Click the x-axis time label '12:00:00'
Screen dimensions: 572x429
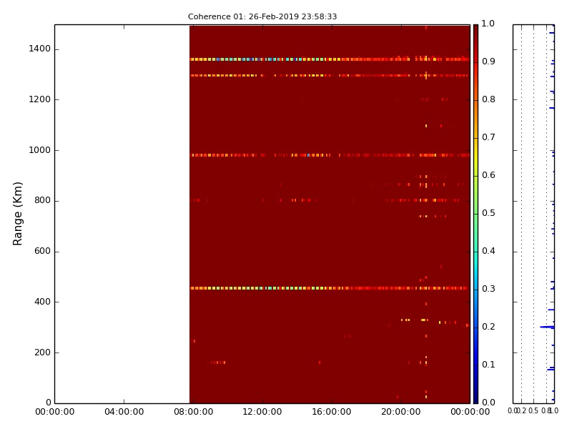click(x=262, y=412)
